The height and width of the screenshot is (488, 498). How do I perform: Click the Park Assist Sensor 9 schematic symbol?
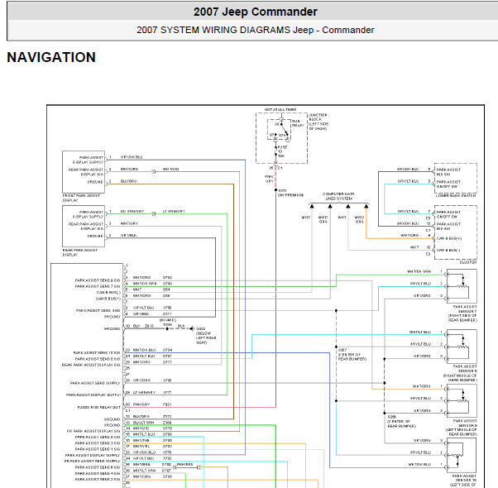(462, 400)
